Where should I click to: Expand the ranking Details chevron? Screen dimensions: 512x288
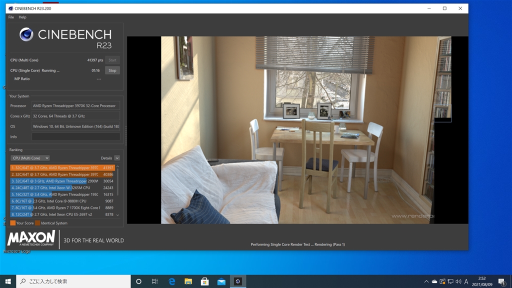[117, 158]
